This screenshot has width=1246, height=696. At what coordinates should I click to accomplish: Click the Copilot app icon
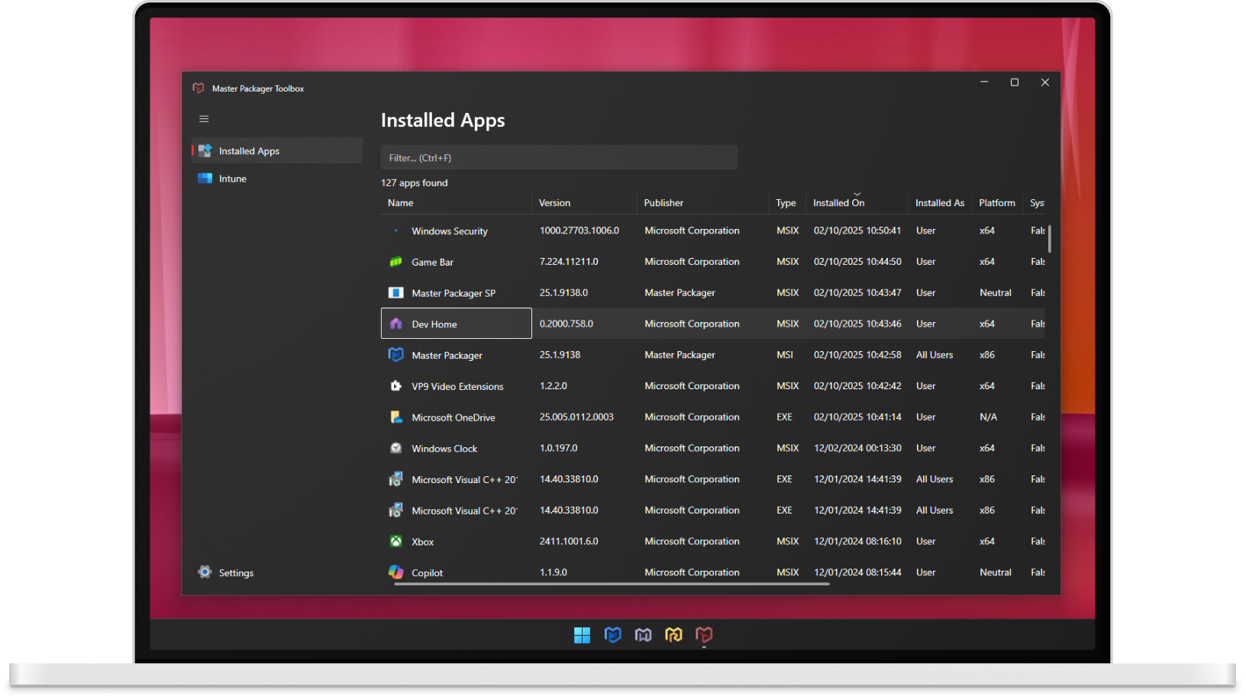coord(395,572)
